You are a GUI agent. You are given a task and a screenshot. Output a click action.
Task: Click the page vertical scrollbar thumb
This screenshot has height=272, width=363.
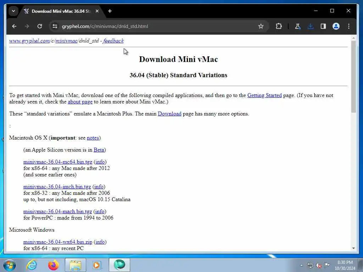pos(353,77)
